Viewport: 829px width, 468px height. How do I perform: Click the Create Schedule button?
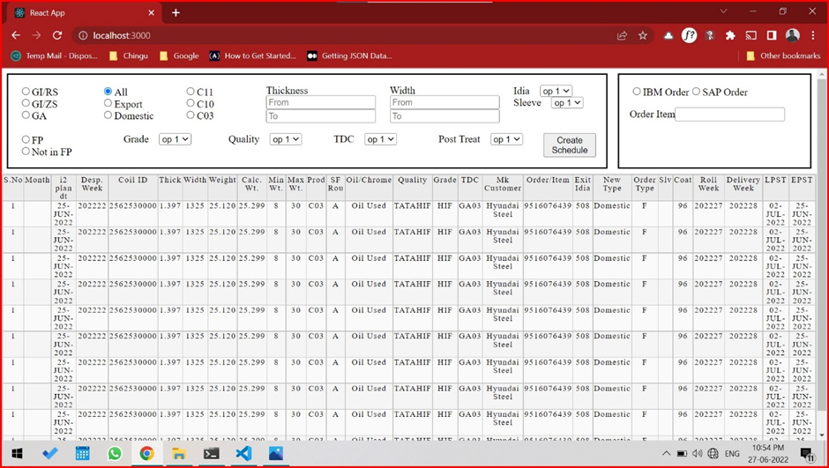point(570,145)
